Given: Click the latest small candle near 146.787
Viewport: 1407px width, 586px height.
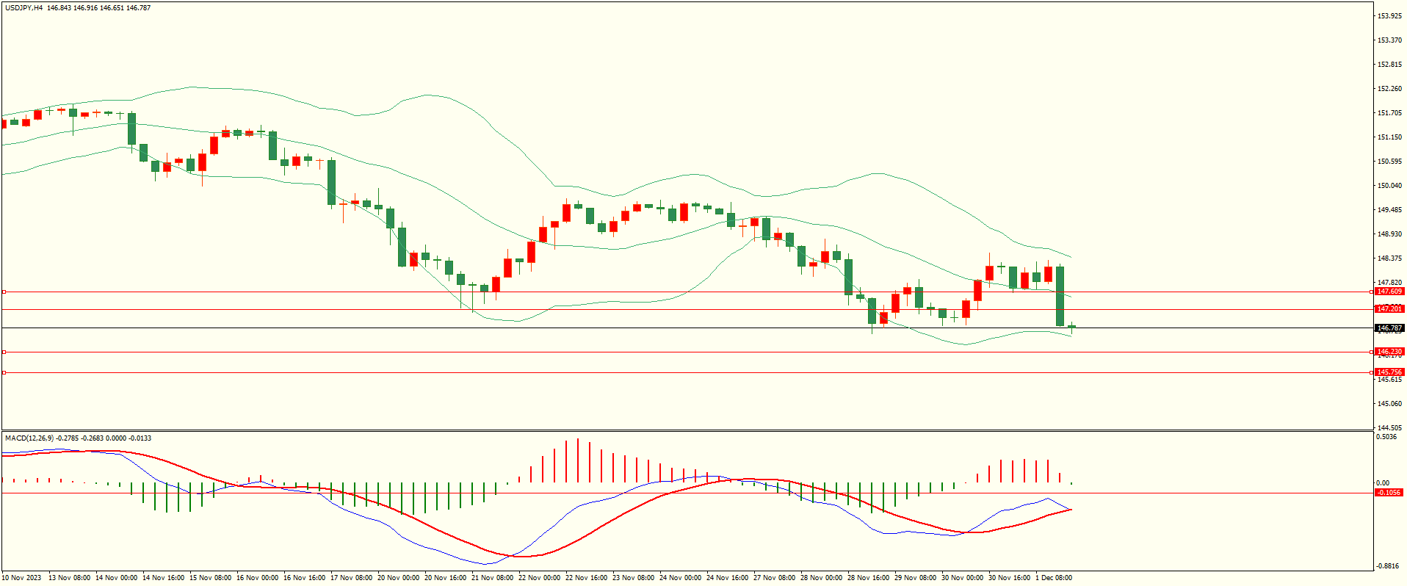Looking at the screenshot, I should pos(1072,327).
